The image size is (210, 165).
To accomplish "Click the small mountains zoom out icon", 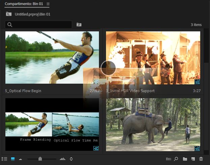I will 21,159.
